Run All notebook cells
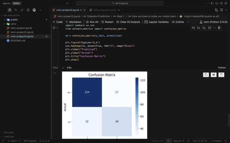Viewport: 230px width, 143px height. click(x=92, y=22)
